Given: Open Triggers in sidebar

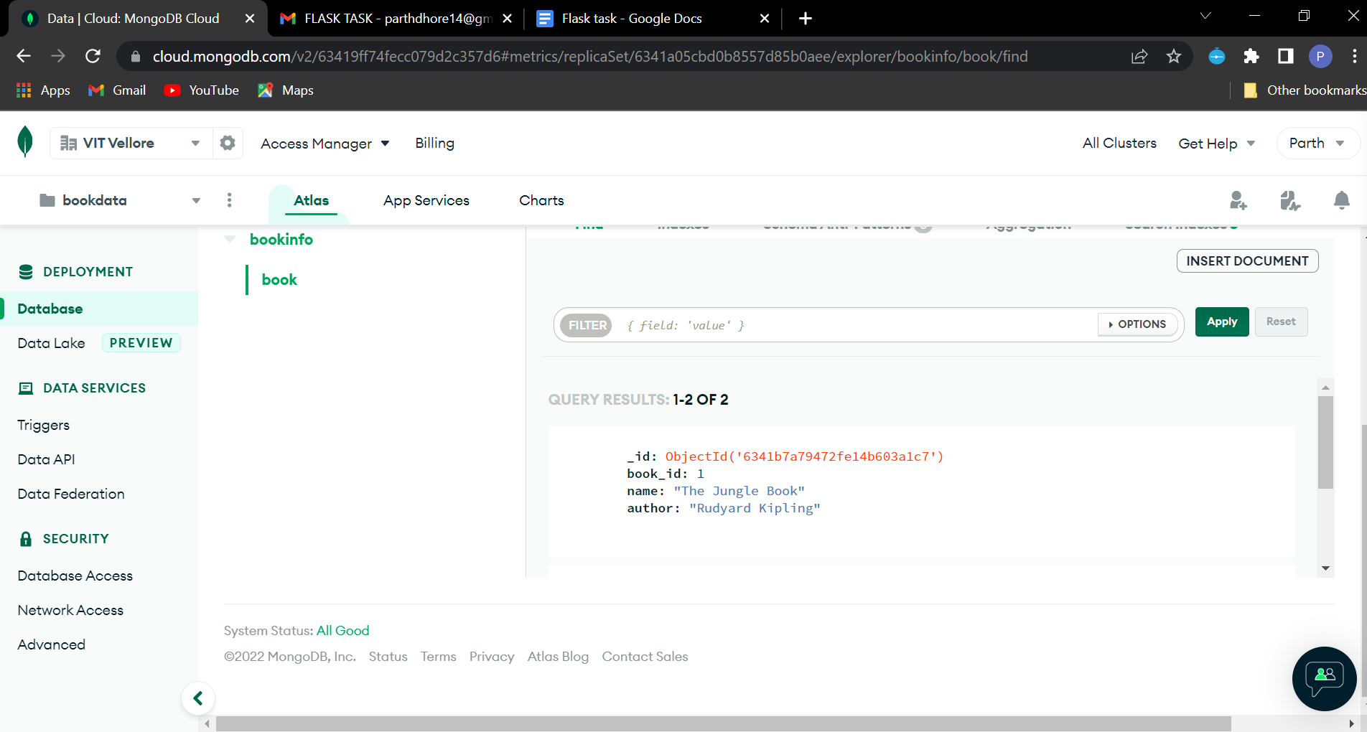Looking at the screenshot, I should [x=43, y=425].
